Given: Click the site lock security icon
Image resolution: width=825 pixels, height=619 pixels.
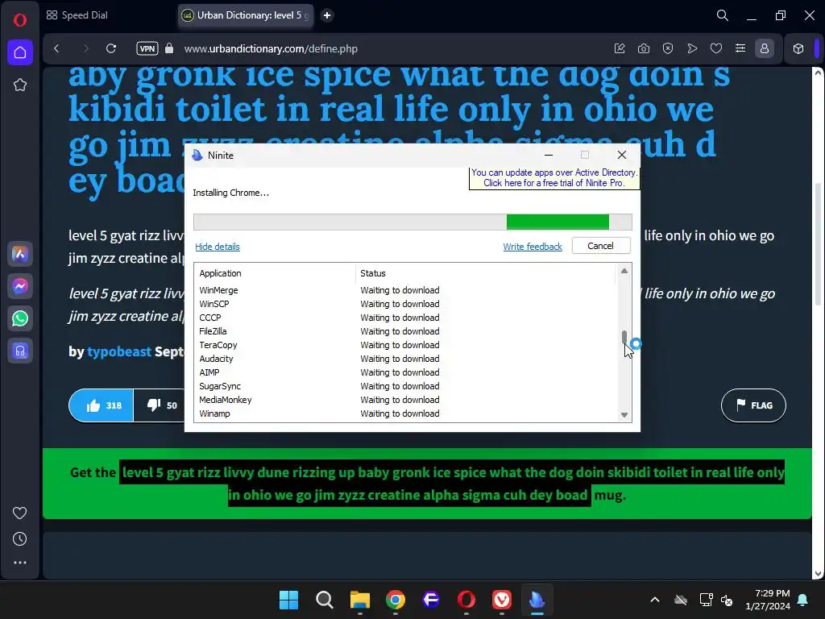Looking at the screenshot, I should point(169,48).
